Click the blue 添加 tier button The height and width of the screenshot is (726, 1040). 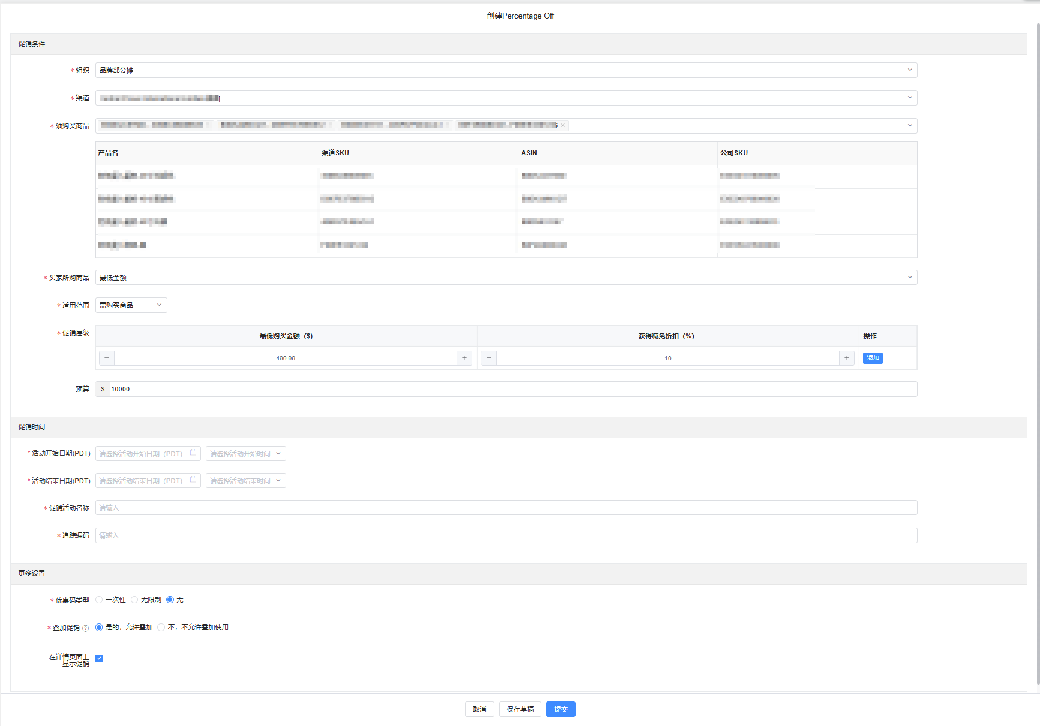click(x=873, y=358)
